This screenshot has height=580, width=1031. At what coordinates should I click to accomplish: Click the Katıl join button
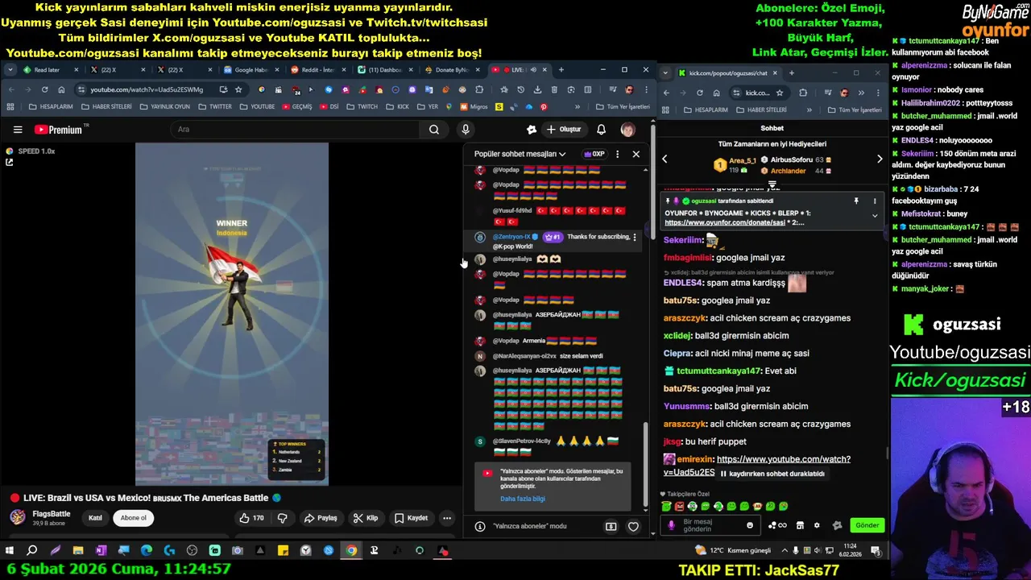coord(95,518)
